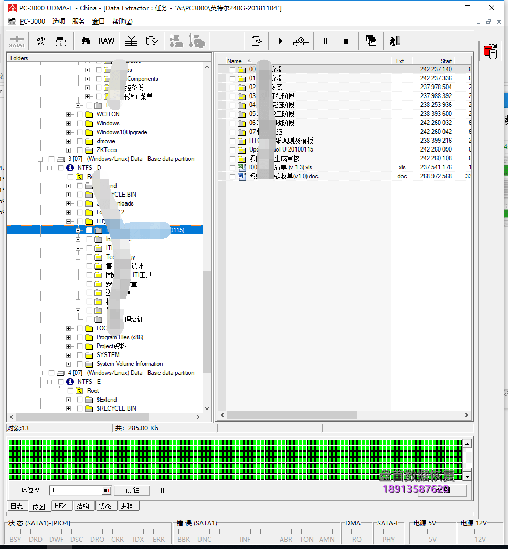Viewport: 508px width, 549px height.
Task: Open the 选项 menu
Action: (x=58, y=21)
